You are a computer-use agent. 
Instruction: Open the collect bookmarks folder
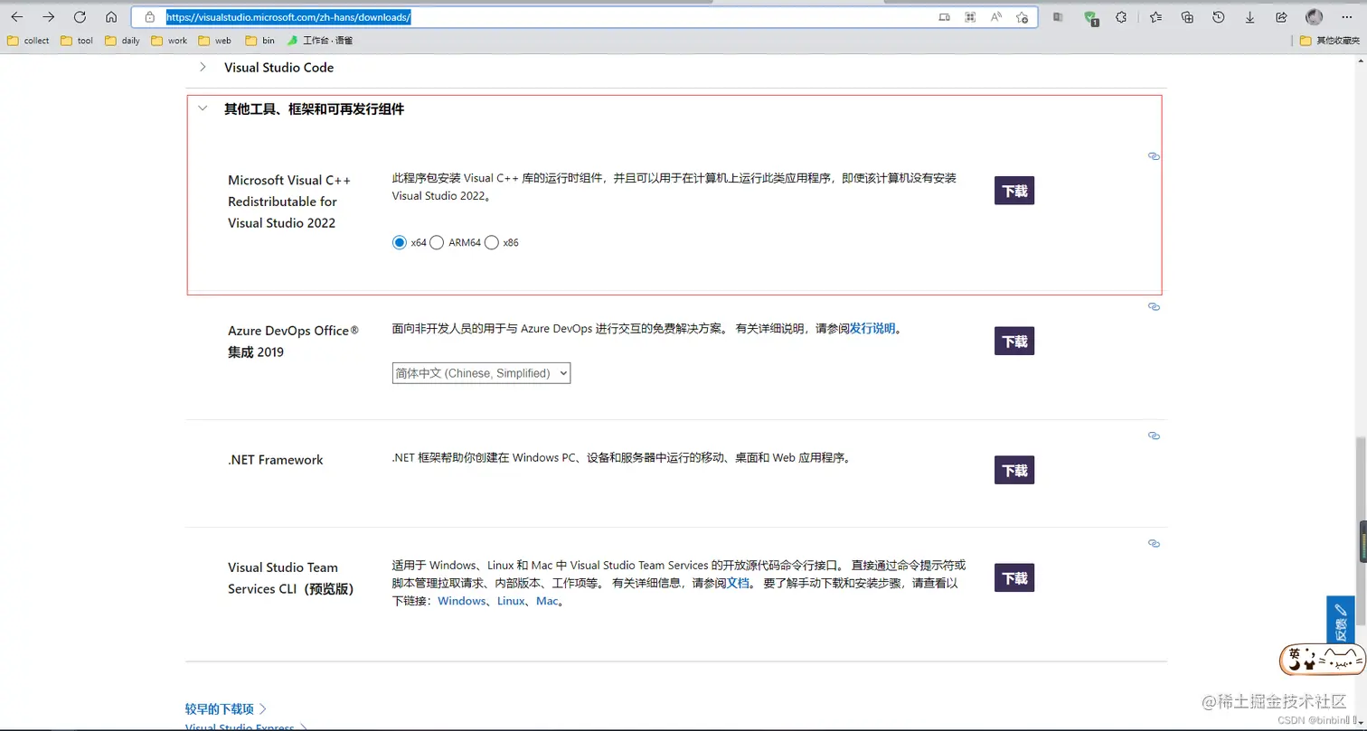tap(28, 41)
